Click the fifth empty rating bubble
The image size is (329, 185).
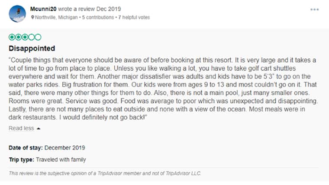click(38, 37)
